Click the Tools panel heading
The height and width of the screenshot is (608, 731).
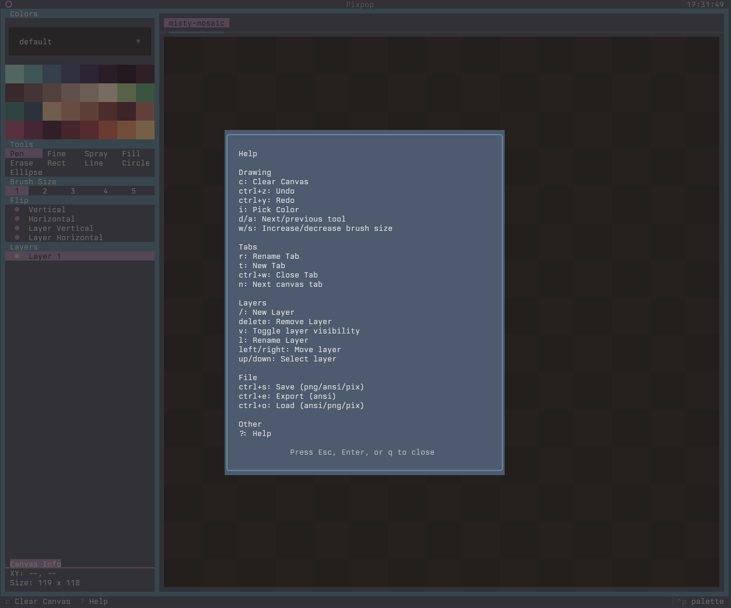22,145
